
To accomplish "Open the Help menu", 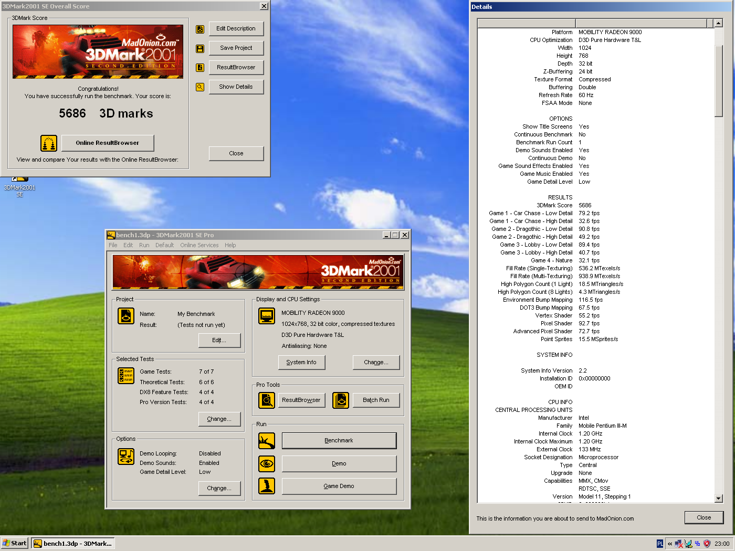I will coord(230,245).
